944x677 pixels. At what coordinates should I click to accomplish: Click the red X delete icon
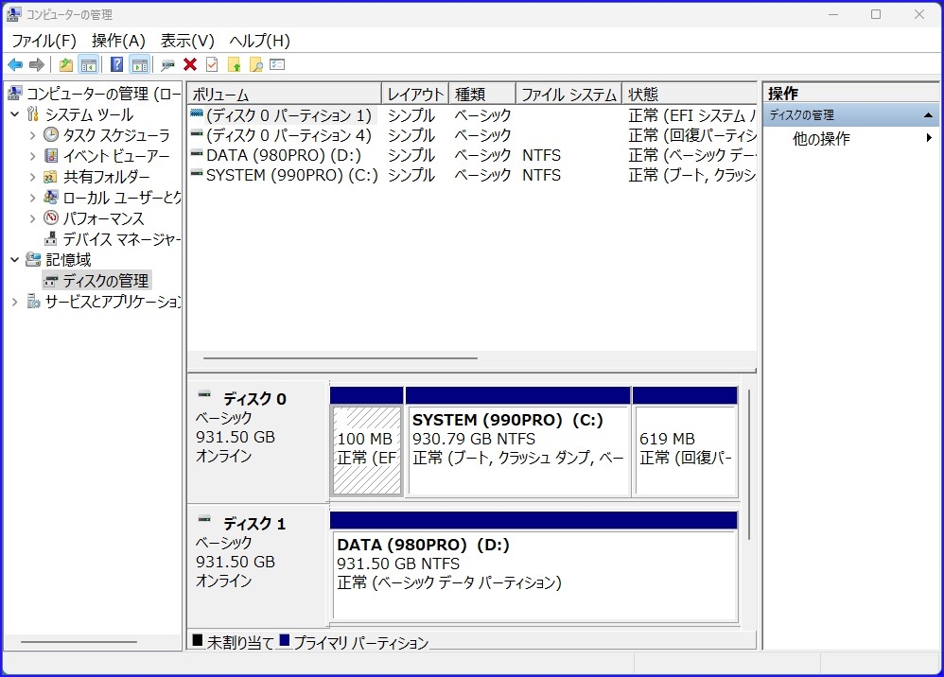pyautogui.click(x=190, y=64)
